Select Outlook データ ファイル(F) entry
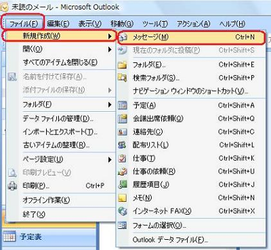271x250 pixels. click(x=170, y=240)
